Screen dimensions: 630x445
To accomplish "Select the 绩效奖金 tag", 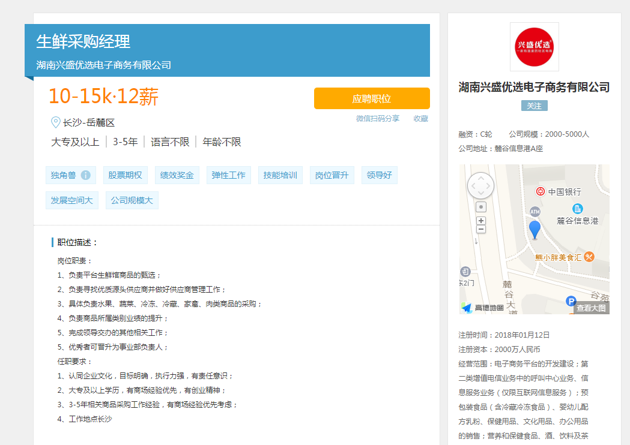I will tap(177, 175).
